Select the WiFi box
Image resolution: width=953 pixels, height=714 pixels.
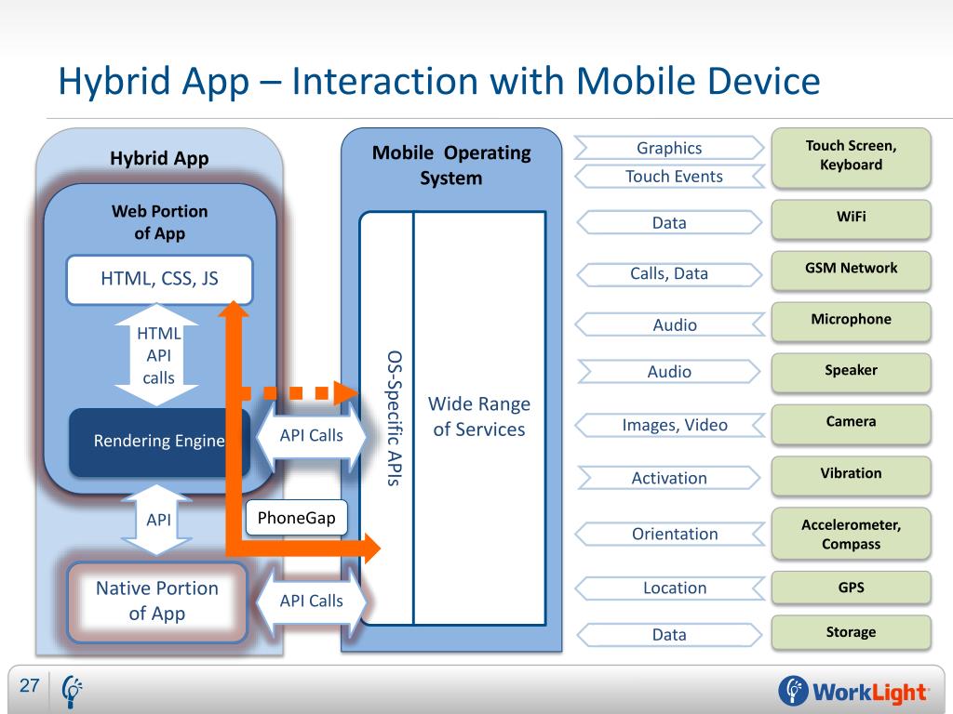tap(851, 219)
